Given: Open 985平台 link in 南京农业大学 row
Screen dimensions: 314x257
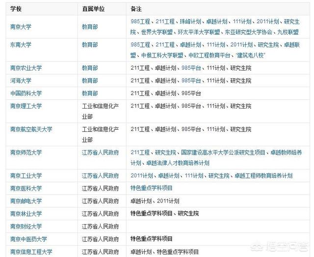Looking at the screenshot, I should (x=191, y=68).
